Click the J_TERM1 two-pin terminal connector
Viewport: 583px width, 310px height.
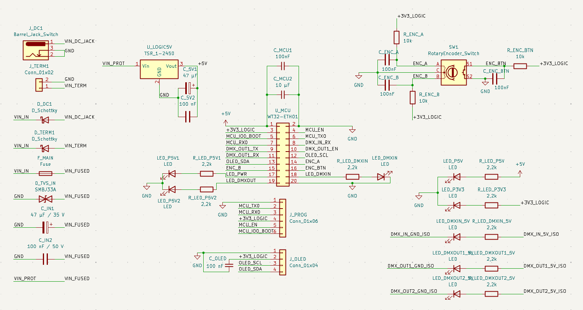coord(39,85)
